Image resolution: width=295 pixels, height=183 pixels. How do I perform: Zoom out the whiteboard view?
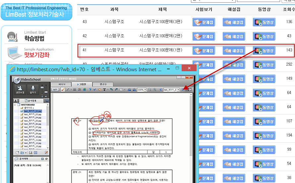click(150, 90)
